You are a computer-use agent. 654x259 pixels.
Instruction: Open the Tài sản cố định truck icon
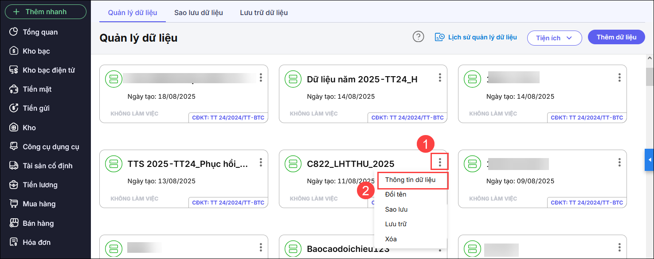pyautogui.click(x=14, y=166)
